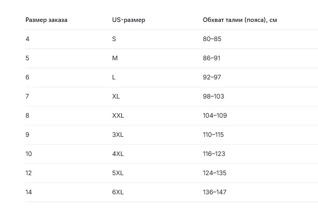This screenshot has width=318, height=211.
Task: Select order size 10 cell
Action: 29,154
